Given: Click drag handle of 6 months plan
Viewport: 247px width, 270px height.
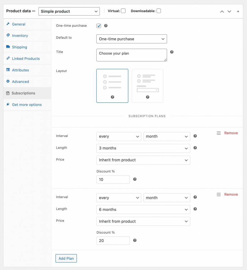Looking at the screenshot, I should click(219, 195).
